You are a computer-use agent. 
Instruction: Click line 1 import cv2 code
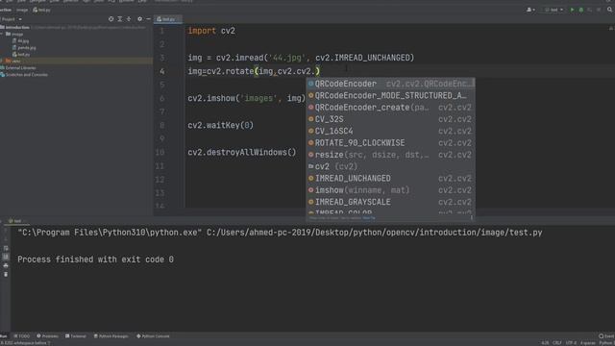click(x=211, y=31)
